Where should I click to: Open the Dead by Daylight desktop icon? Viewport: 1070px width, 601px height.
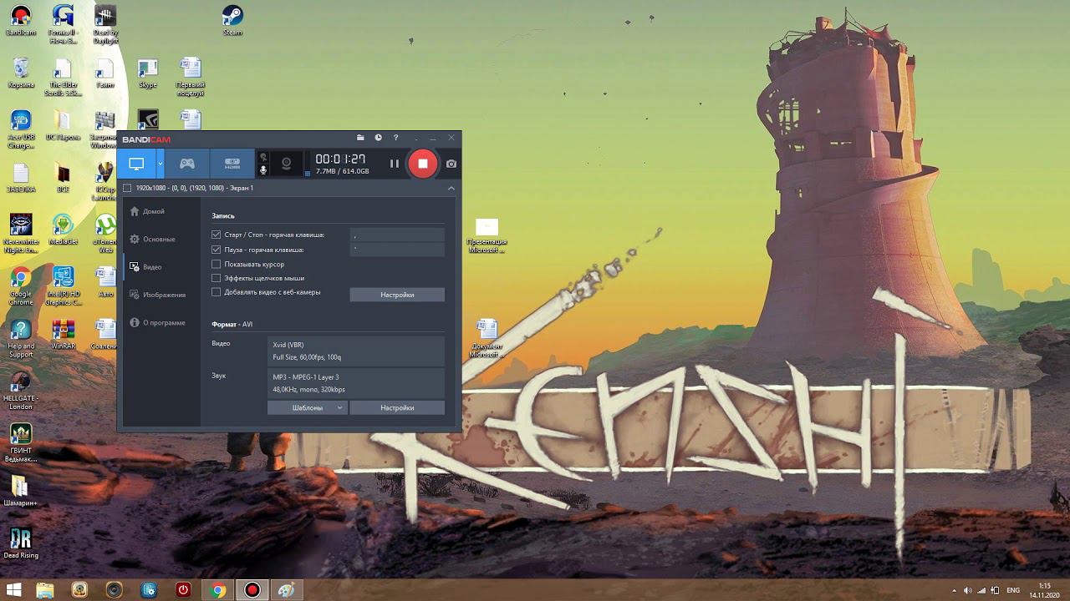tap(105, 23)
